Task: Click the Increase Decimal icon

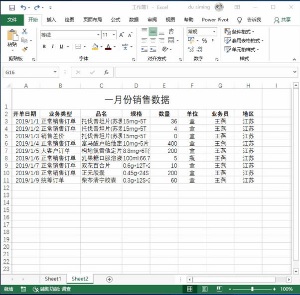Action: click(191, 49)
